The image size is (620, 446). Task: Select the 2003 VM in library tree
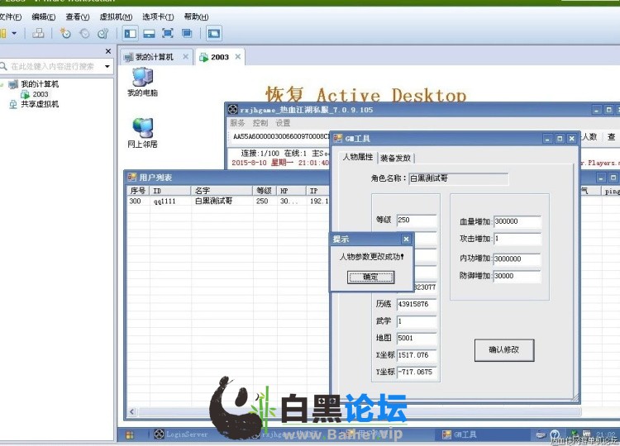(x=40, y=94)
